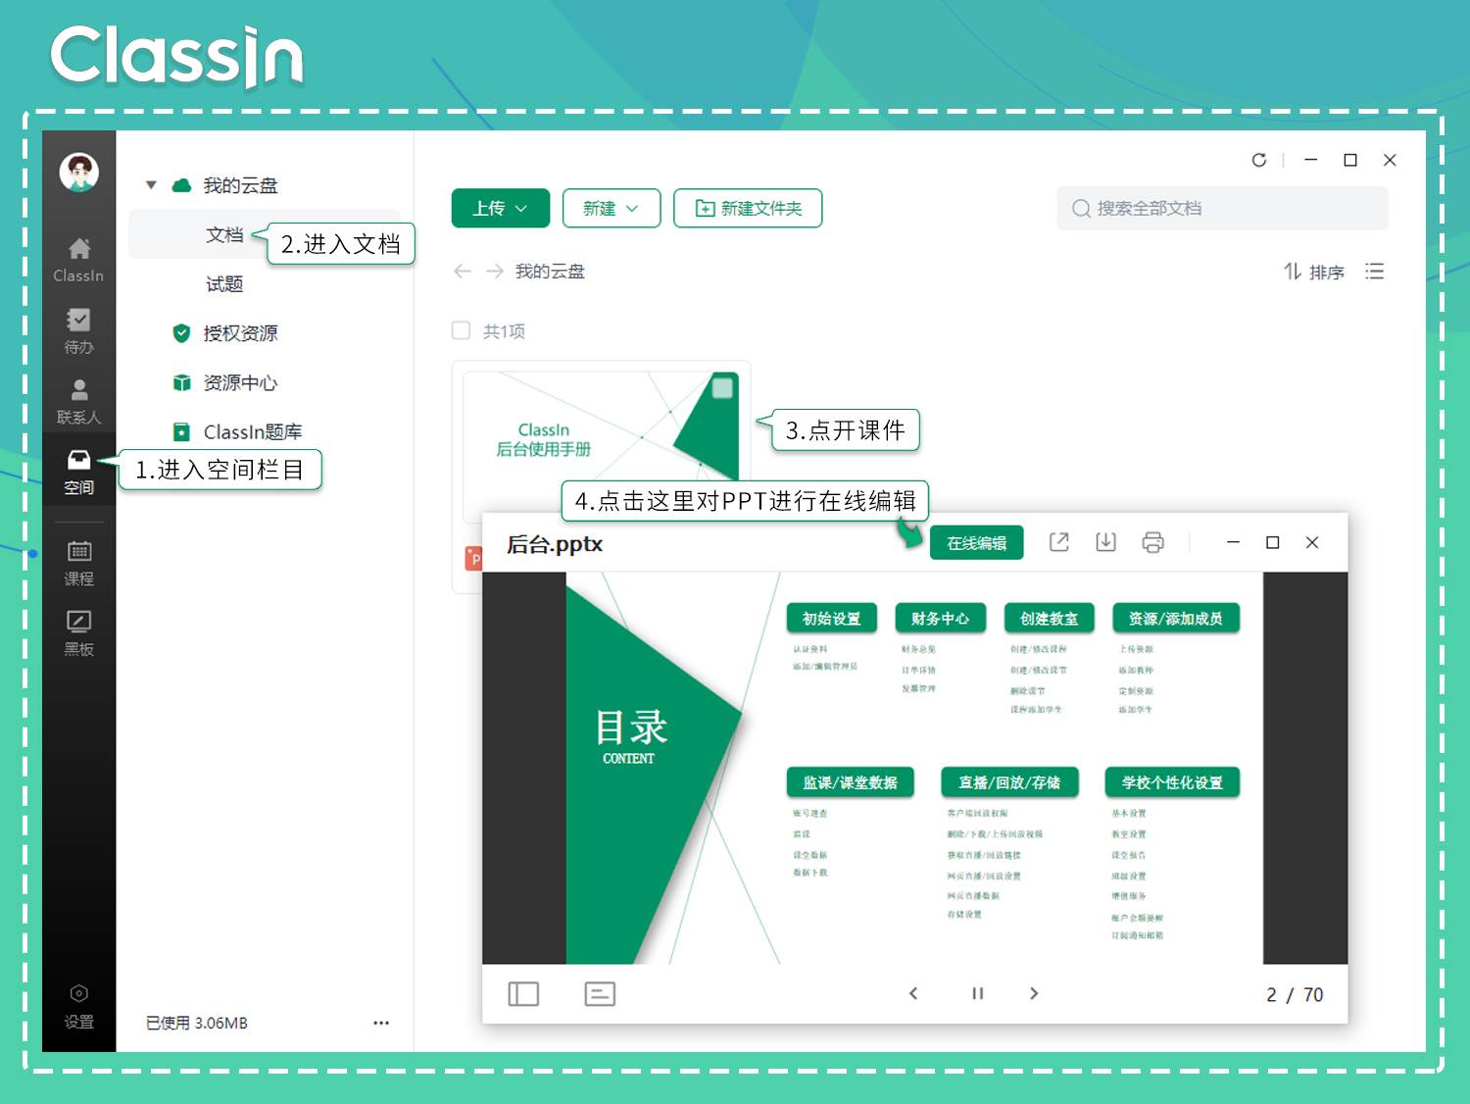Open the 排序 sort options
Image resolution: width=1470 pixels, height=1104 pixels.
(1314, 272)
